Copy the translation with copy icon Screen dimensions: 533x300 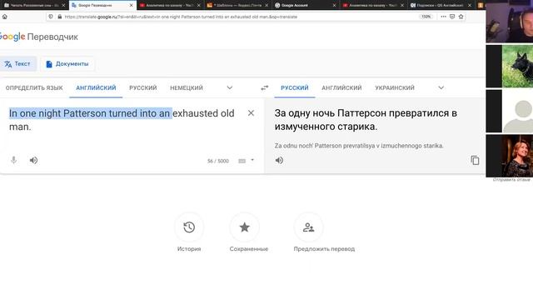[x=475, y=160]
